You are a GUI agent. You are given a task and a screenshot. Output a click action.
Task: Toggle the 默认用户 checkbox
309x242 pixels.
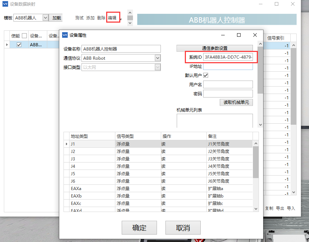(x=206, y=75)
